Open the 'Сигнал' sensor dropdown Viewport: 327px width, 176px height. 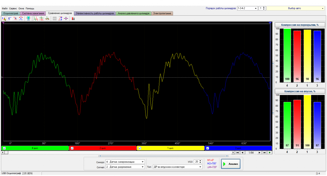point(125,167)
